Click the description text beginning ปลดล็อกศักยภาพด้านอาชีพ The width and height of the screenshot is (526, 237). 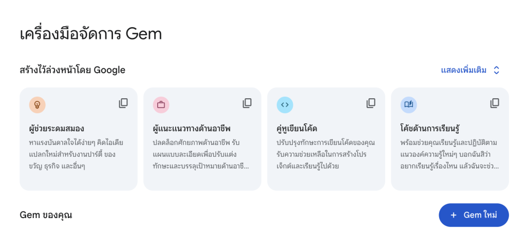201,154
